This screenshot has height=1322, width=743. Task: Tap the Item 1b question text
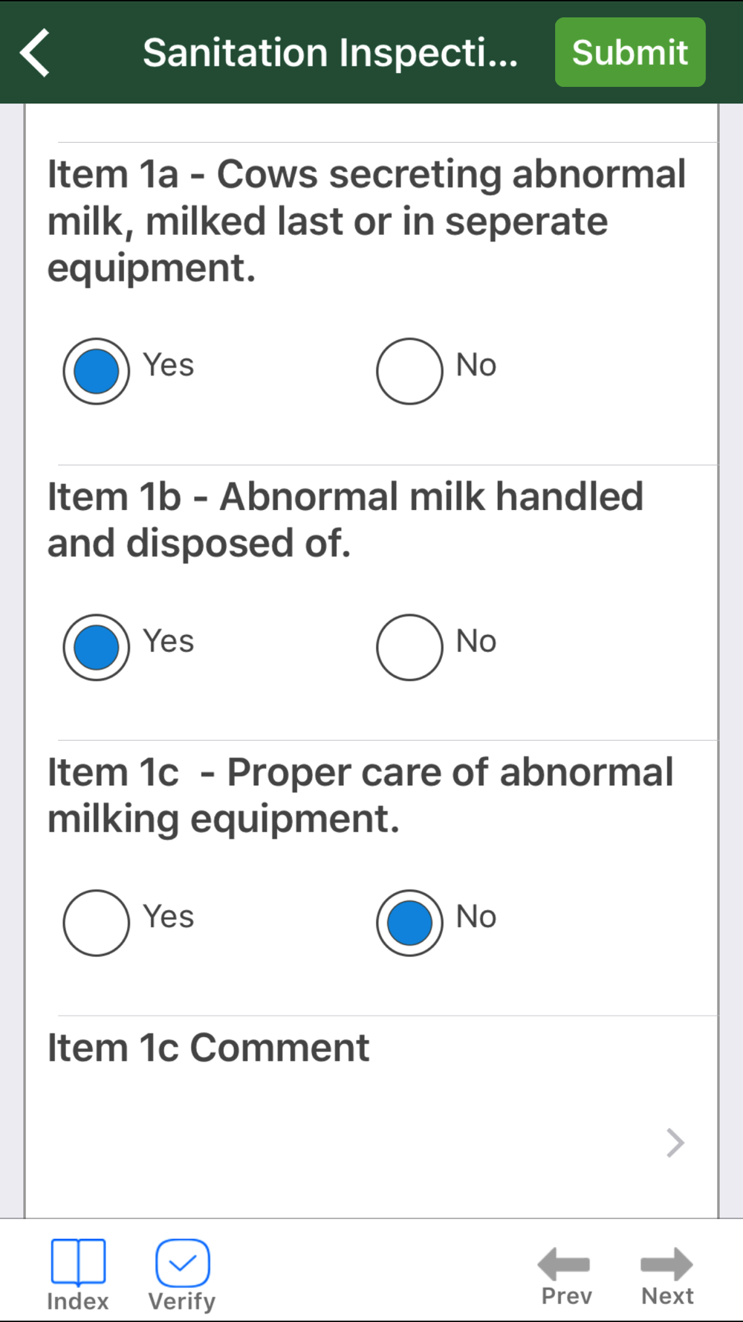click(345, 520)
